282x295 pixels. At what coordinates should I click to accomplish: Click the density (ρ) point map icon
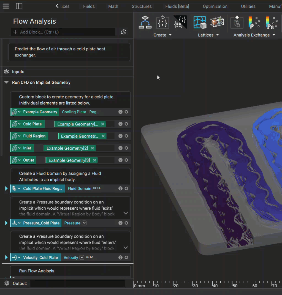(x=254, y=22)
